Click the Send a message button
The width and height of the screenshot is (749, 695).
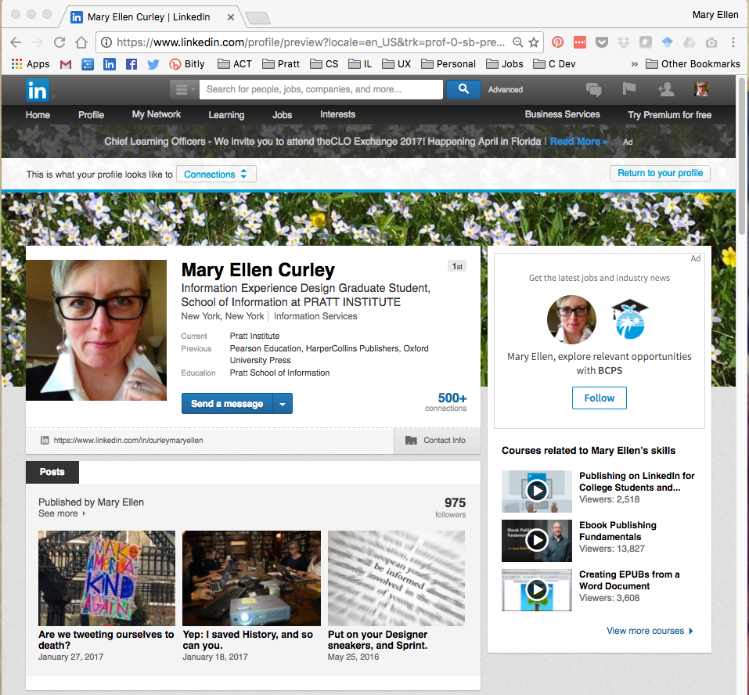[x=227, y=404]
